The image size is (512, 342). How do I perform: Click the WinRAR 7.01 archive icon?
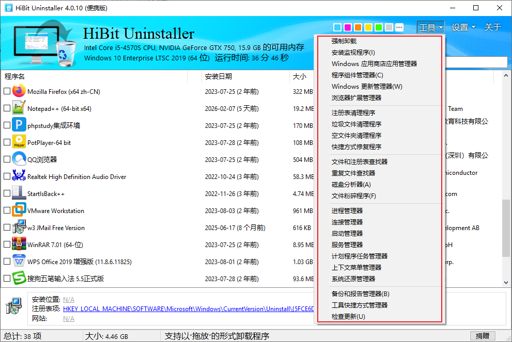19,245
